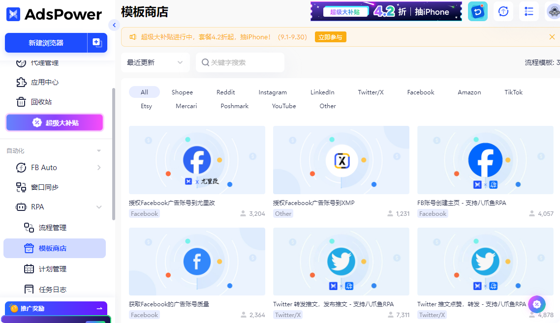Open 流程管理 in the sidebar
The height and width of the screenshot is (323, 560).
[x=52, y=228]
